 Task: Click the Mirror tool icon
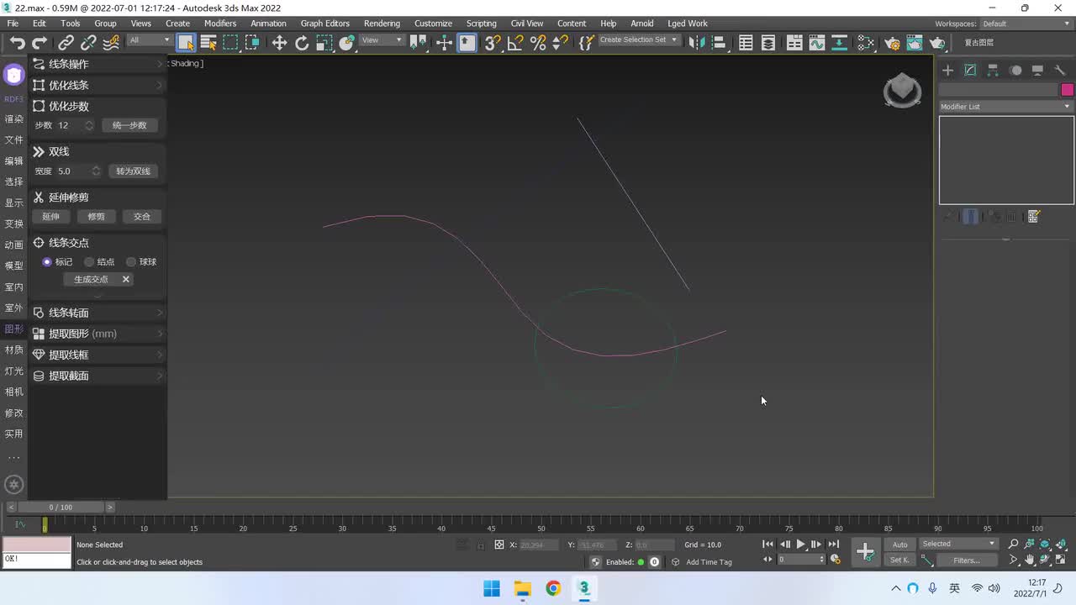point(696,43)
